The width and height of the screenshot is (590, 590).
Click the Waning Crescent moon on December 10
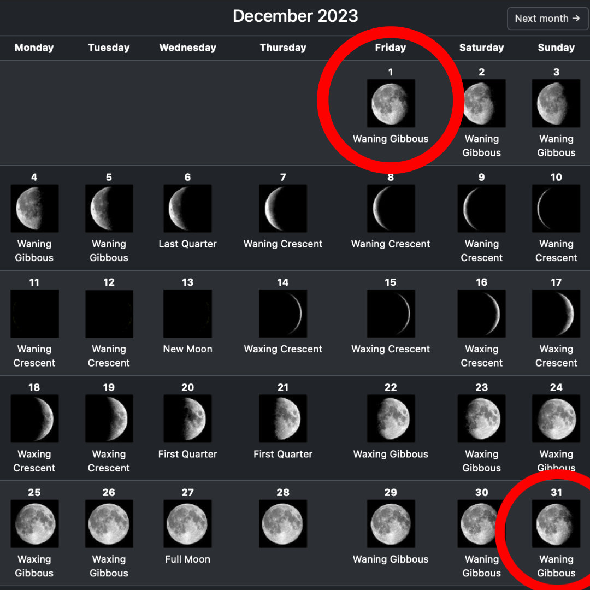tap(556, 209)
